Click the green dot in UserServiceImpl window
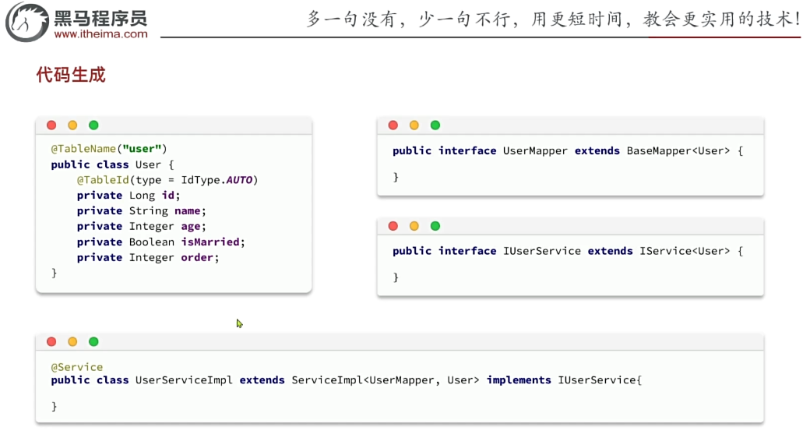The width and height of the screenshot is (810, 445). click(x=93, y=341)
